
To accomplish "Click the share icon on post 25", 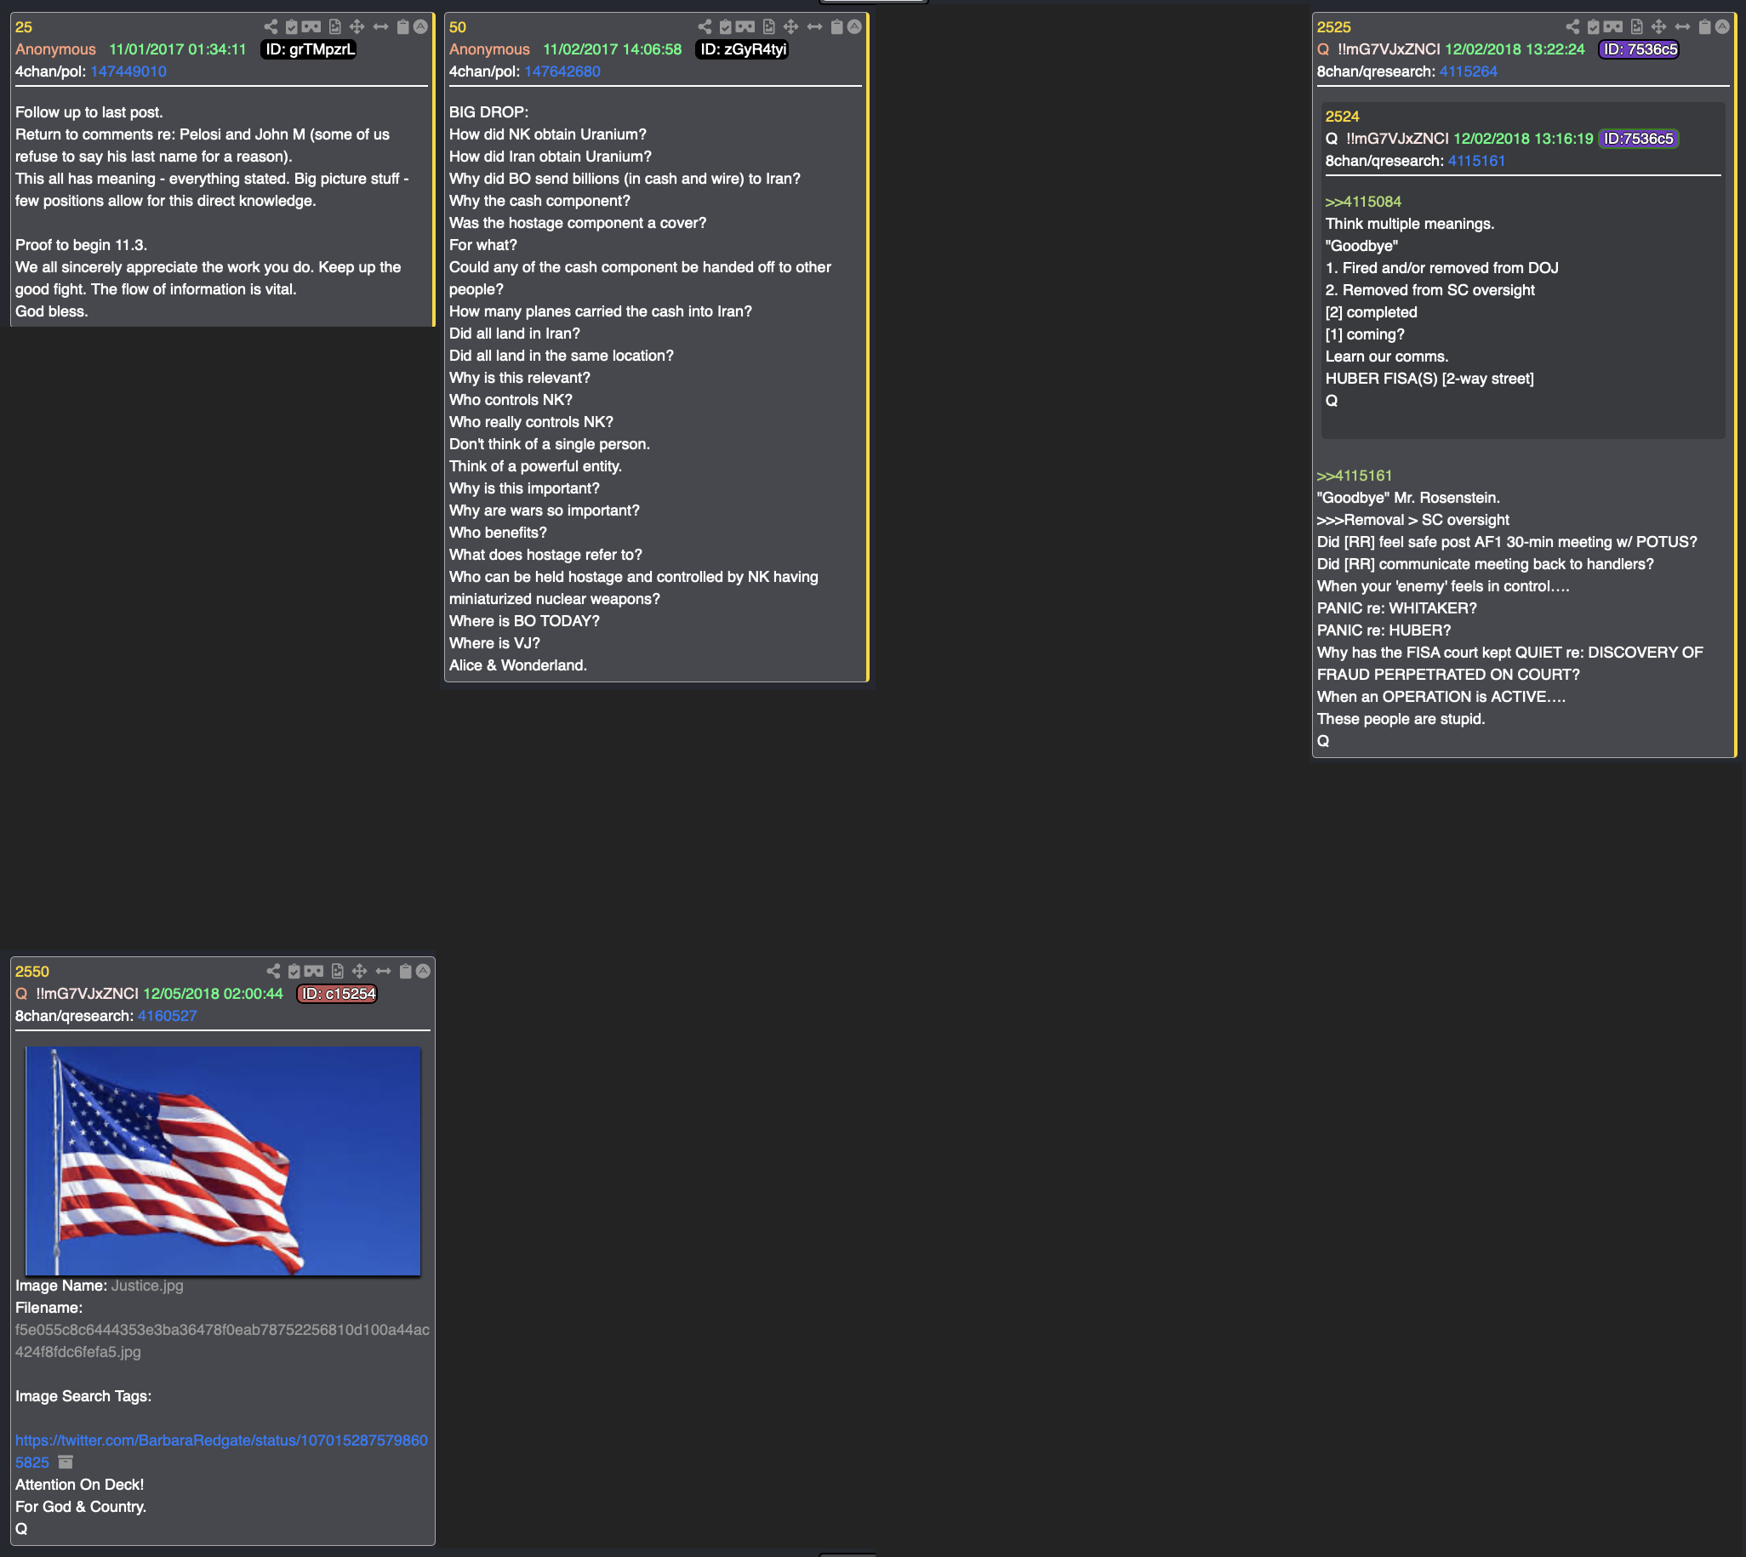I will [x=271, y=27].
